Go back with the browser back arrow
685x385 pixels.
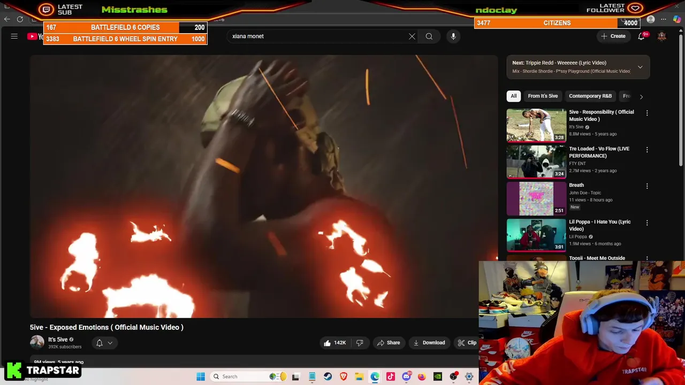[7, 19]
